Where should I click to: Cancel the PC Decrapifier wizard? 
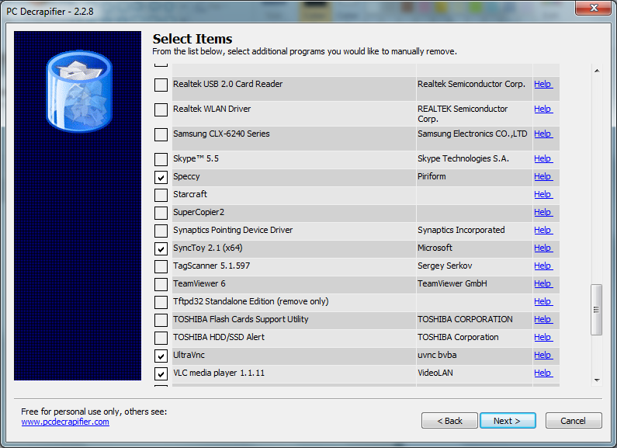[574, 421]
